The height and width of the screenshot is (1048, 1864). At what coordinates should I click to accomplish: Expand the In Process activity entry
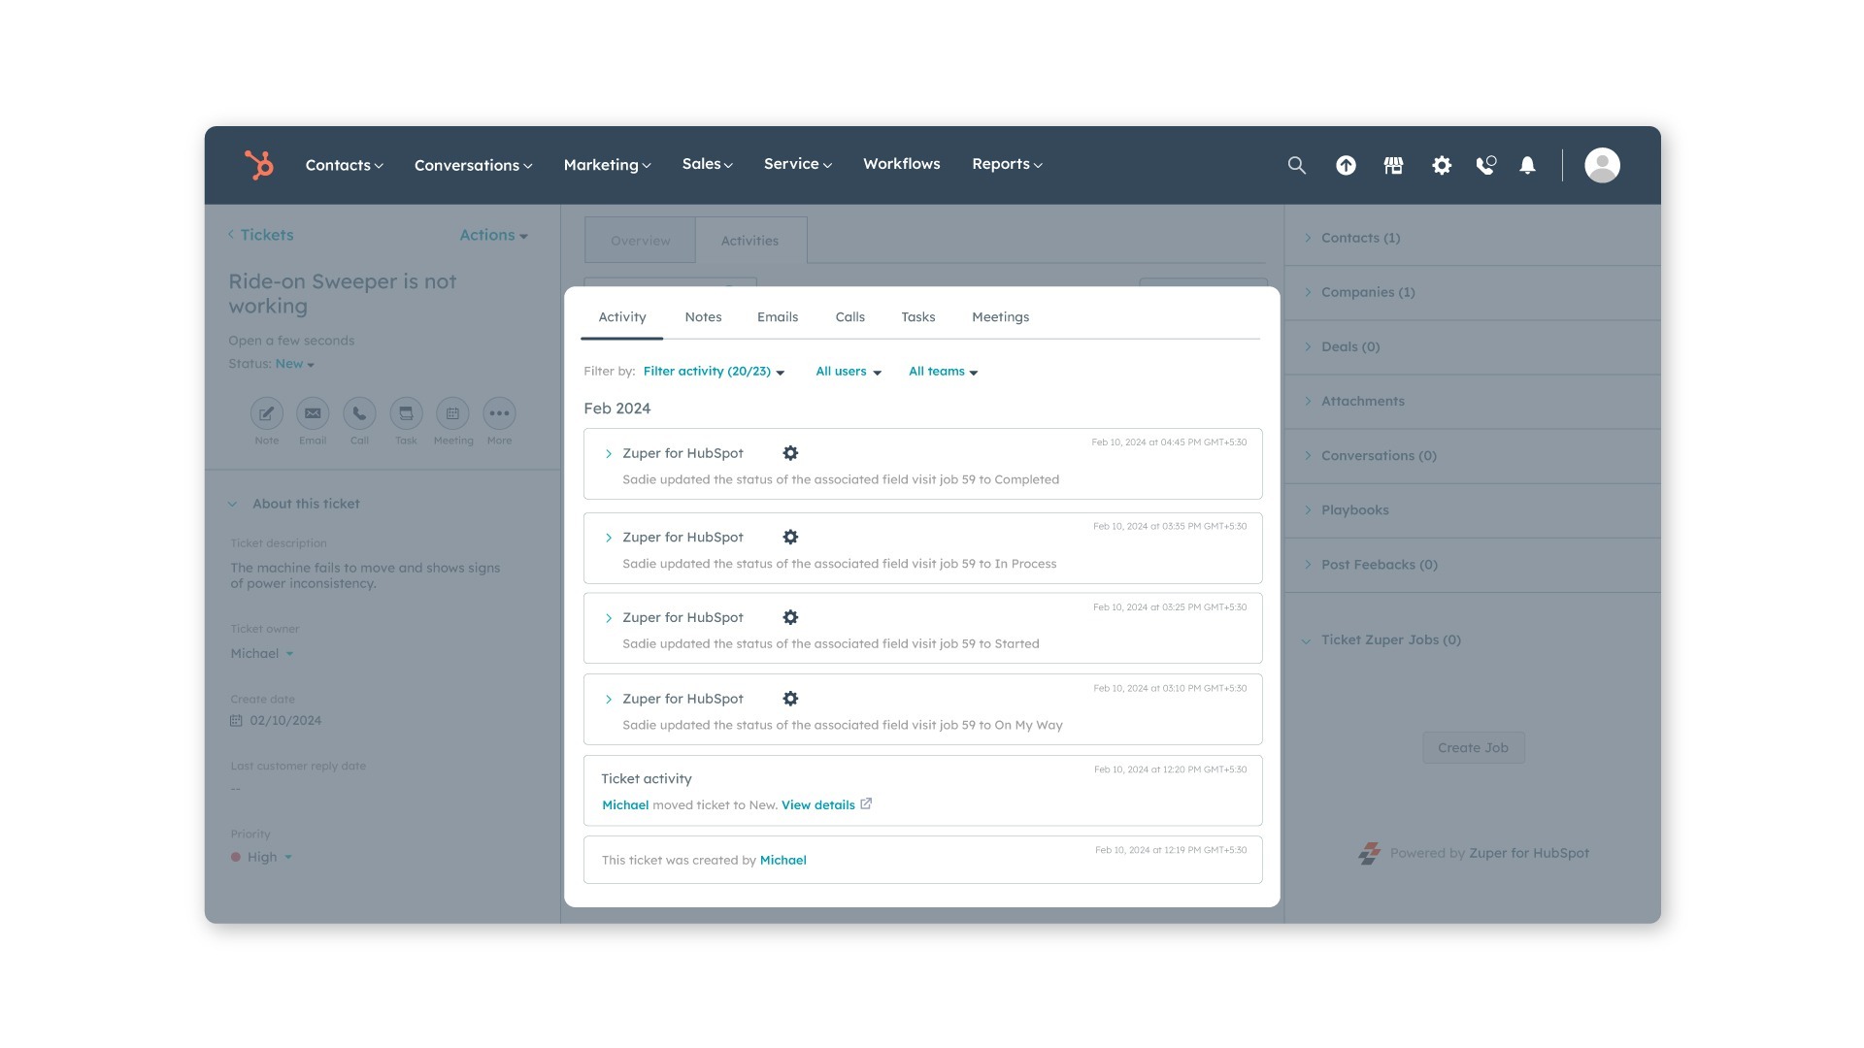click(609, 538)
